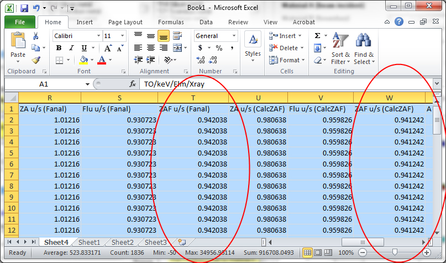
Task: Click the zoom slider handle
Action: point(395,253)
